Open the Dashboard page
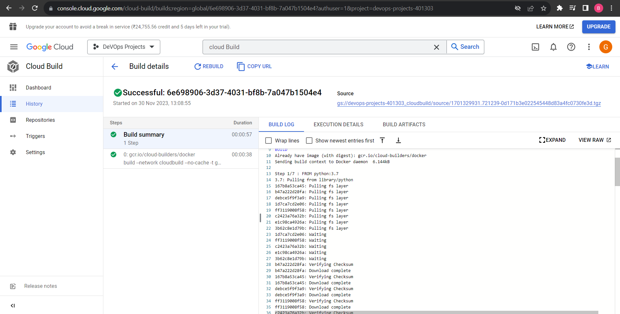The width and height of the screenshot is (620, 314). [x=52, y=88]
